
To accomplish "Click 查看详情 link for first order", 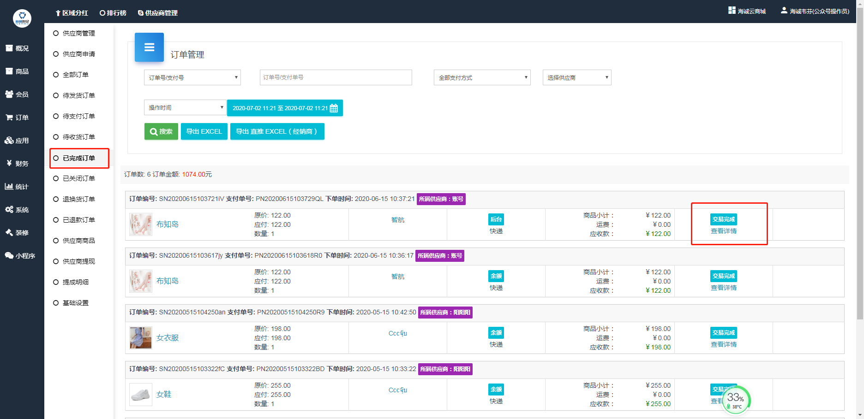I will tap(723, 231).
